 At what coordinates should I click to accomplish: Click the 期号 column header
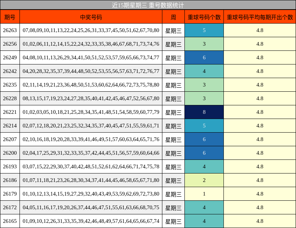pos(10,17)
